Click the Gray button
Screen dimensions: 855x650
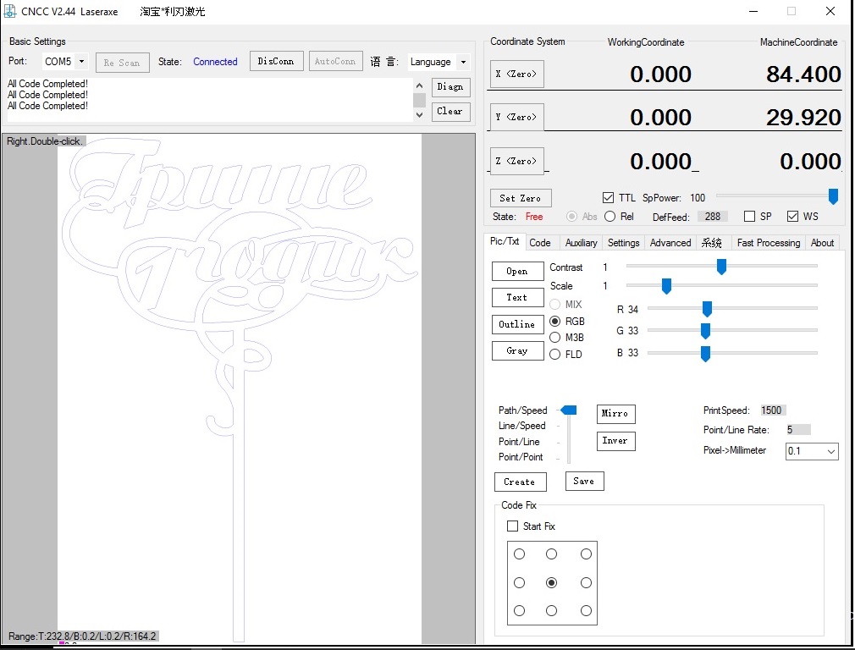click(x=517, y=350)
